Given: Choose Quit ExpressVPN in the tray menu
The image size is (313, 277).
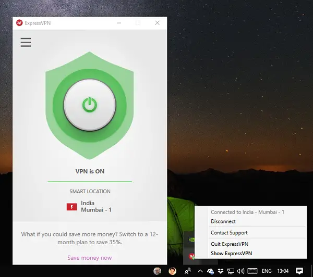Looking at the screenshot, I should click(x=230, y=244).
